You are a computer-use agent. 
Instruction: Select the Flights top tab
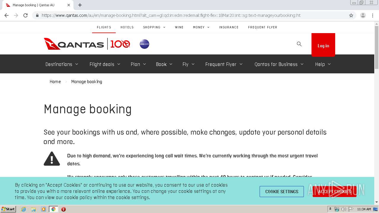104,27
